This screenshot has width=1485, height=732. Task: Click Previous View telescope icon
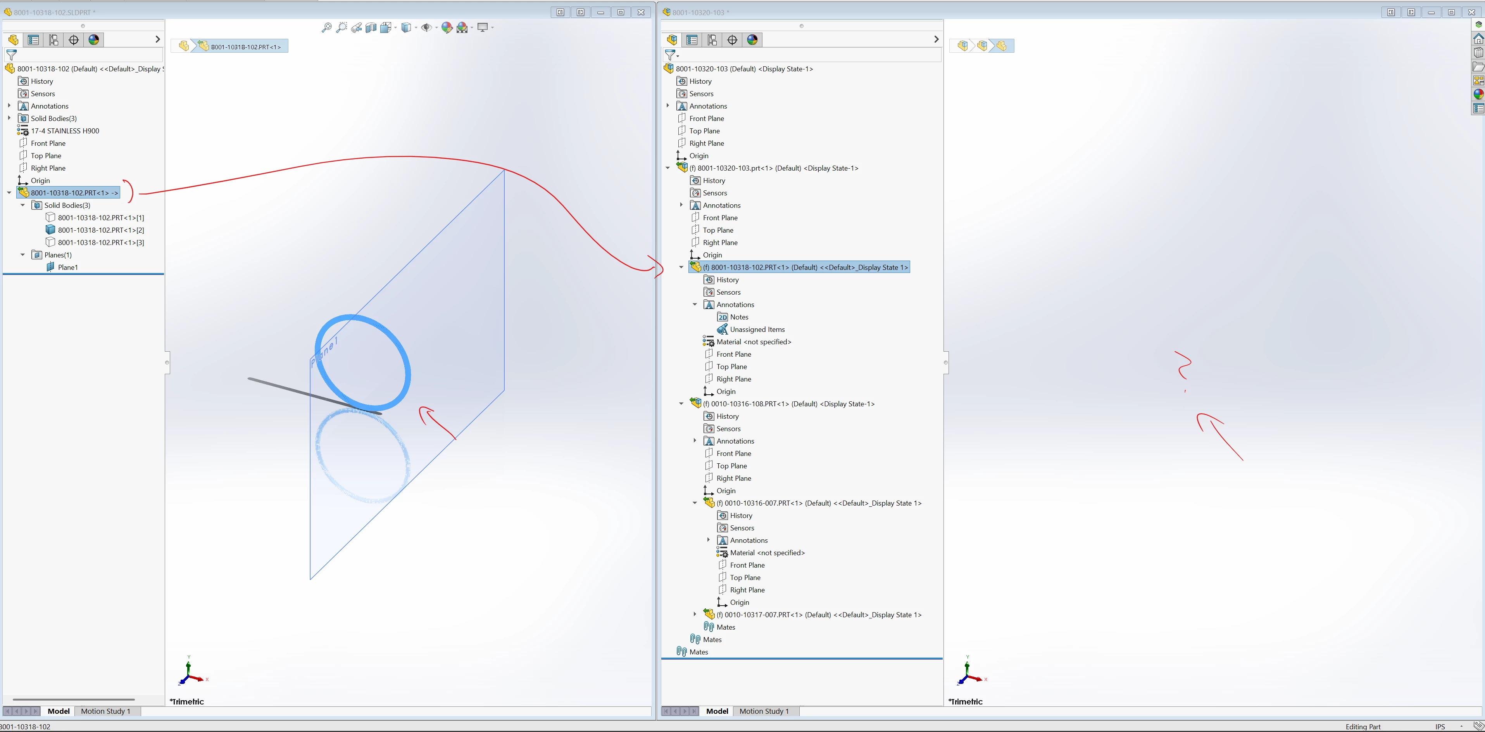point(356,27)
